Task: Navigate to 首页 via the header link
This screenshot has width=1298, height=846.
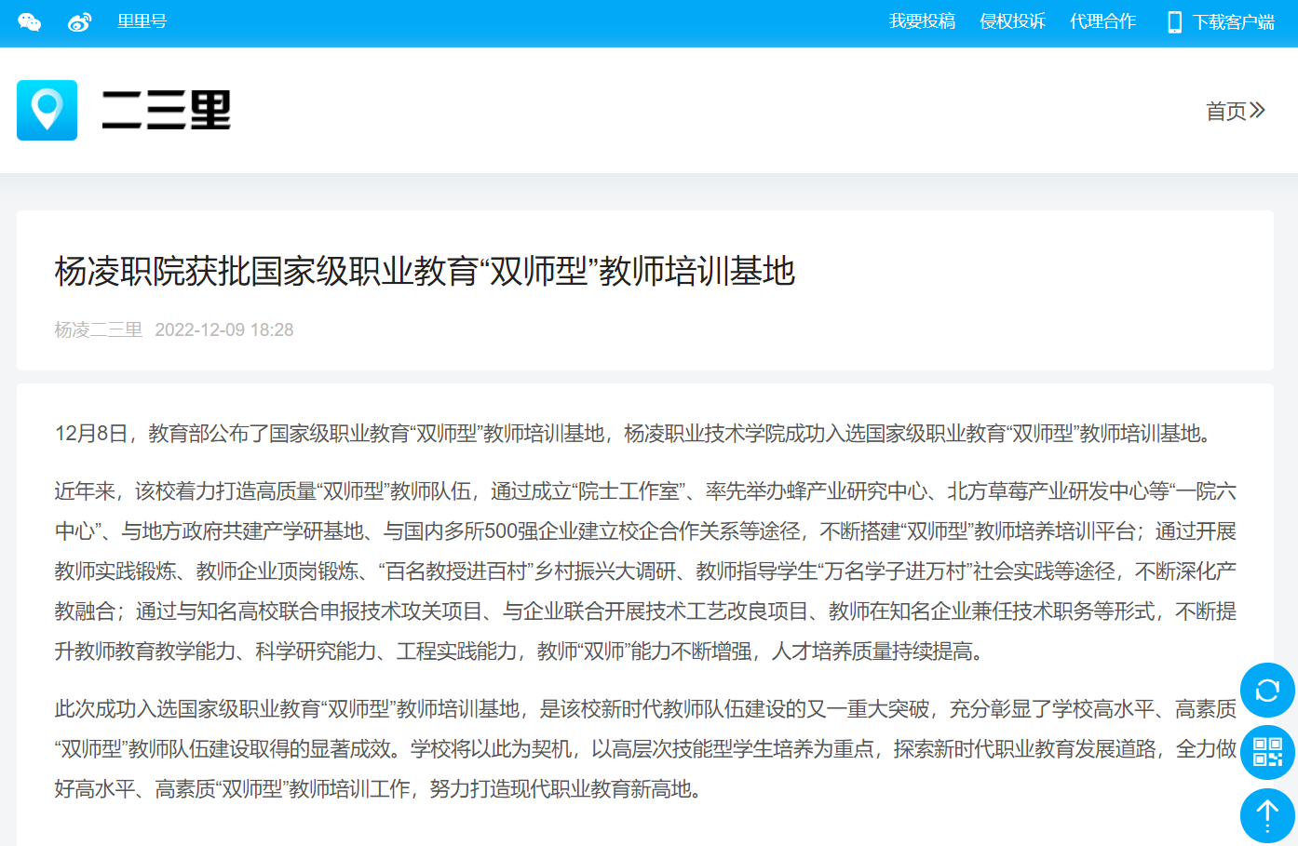Action: pyautogui.click(x=1225, y=112)
